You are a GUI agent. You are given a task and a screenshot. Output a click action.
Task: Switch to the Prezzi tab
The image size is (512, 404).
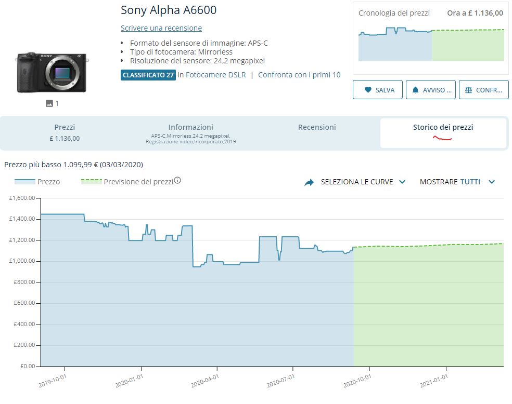[65, 132]
